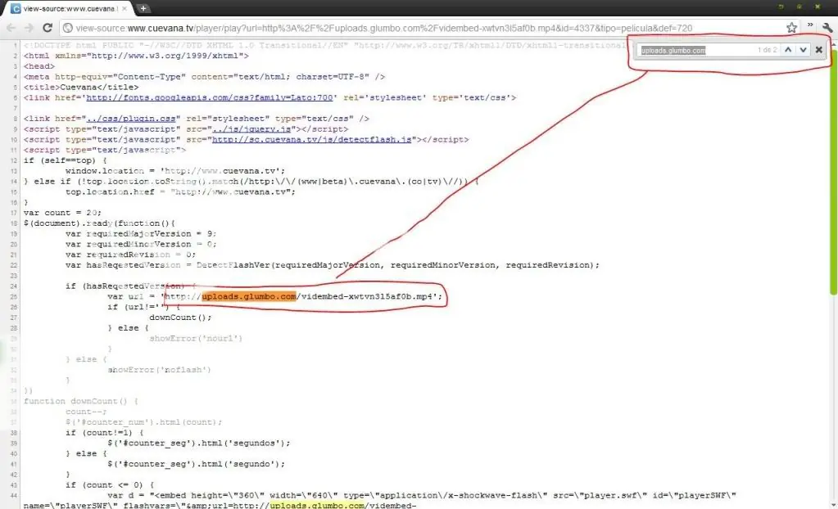Open the fonts.googleapis.com Lato stylesheet link
Image resolution: width=838 pixels, height=509 pixels.
(x=210, y=97)
